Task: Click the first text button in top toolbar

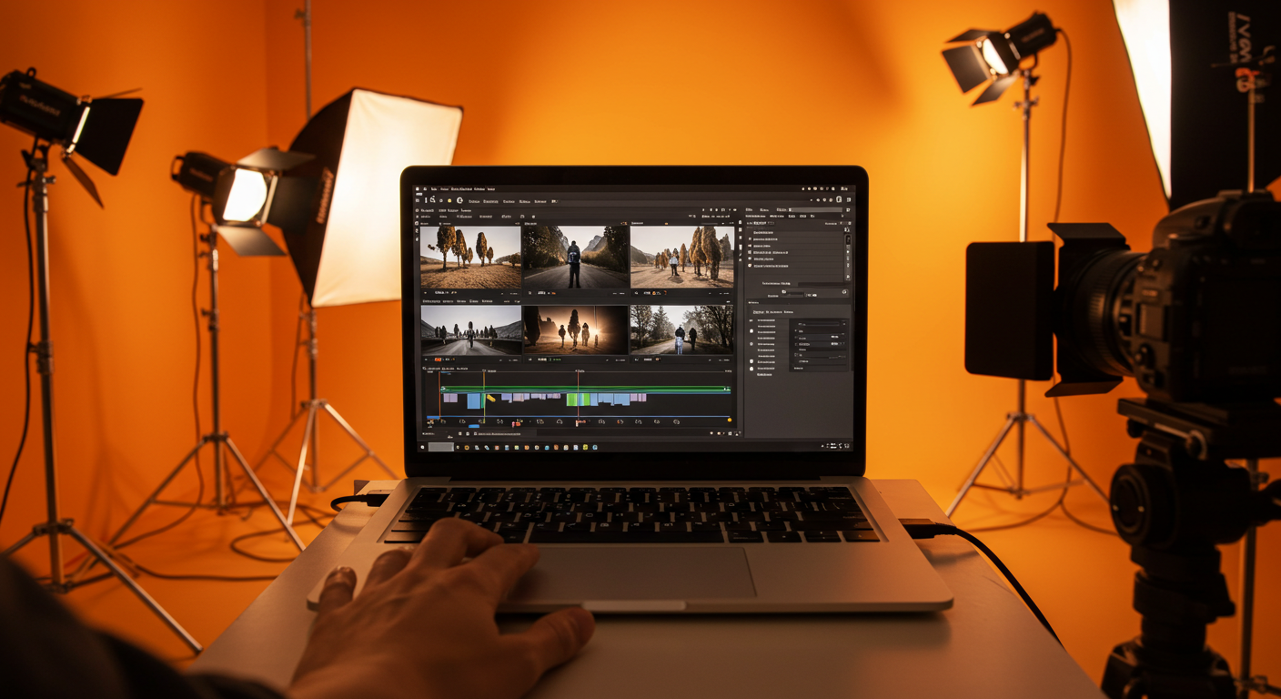Action: coord(474,200)
